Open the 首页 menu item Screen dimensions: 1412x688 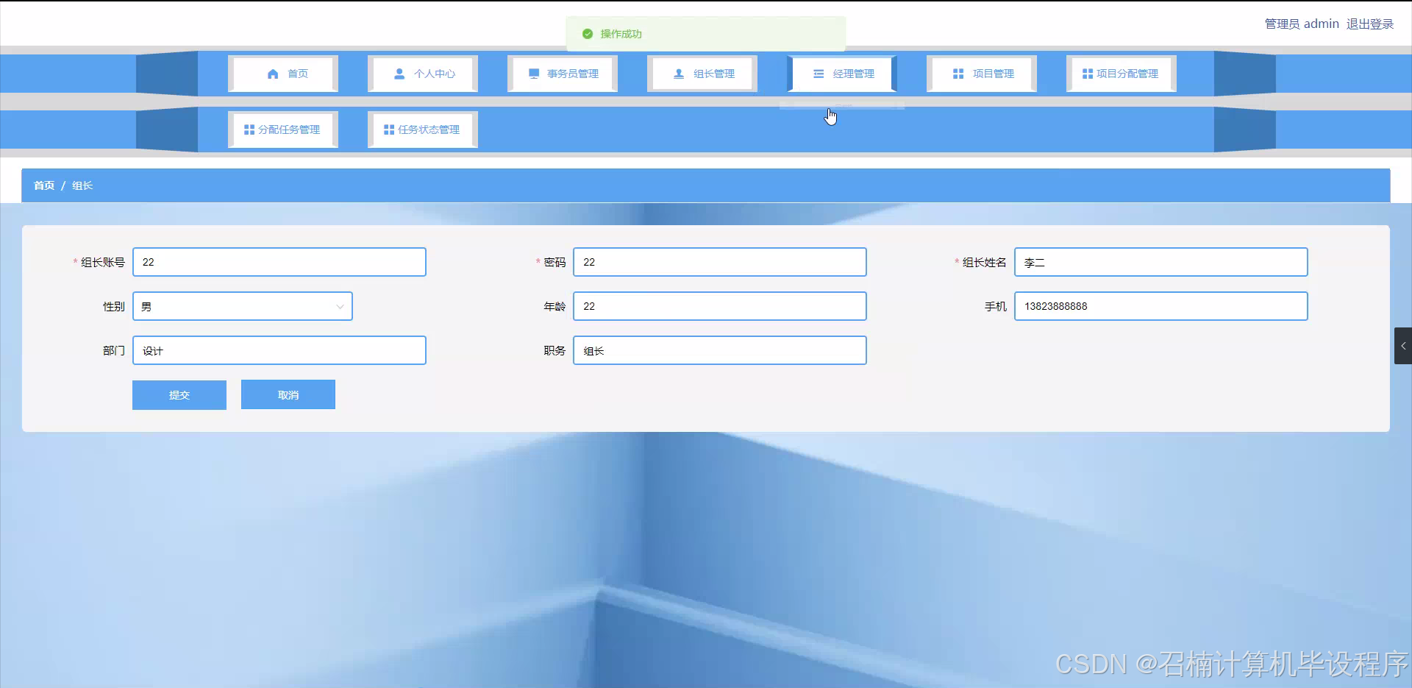[283, 74]
